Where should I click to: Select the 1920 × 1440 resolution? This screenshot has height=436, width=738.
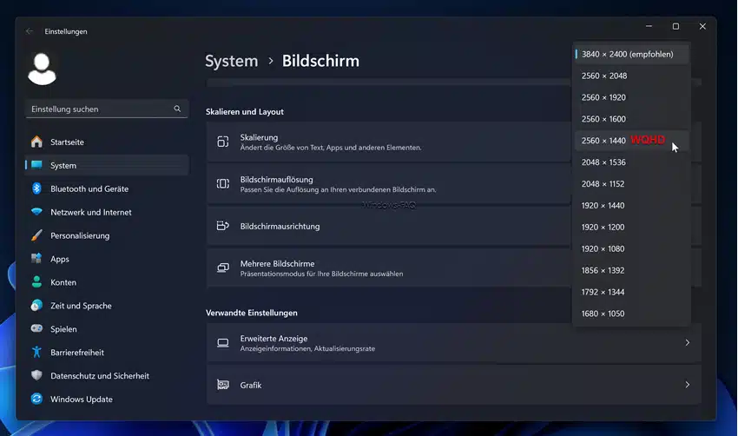[631, 206]
